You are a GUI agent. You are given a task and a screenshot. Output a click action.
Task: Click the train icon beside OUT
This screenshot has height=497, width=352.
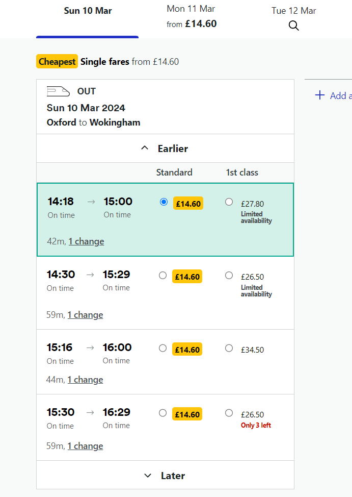pyautogui.click(x=58, y=91)
